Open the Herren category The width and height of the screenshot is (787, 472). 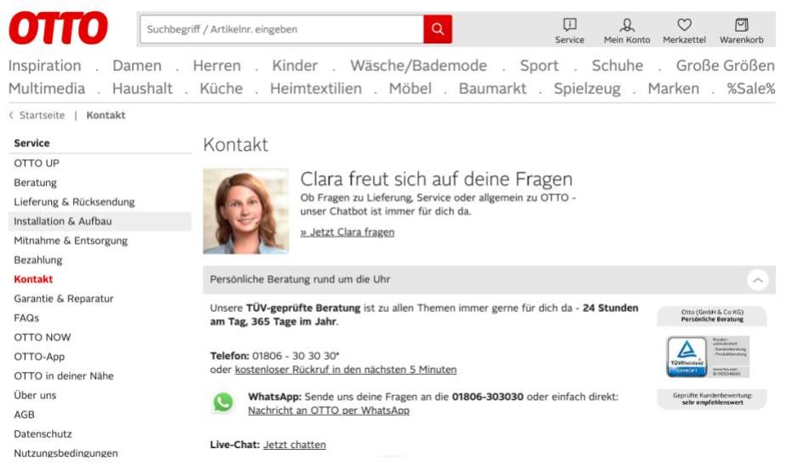pyautogui.click(x=217, y=66)
